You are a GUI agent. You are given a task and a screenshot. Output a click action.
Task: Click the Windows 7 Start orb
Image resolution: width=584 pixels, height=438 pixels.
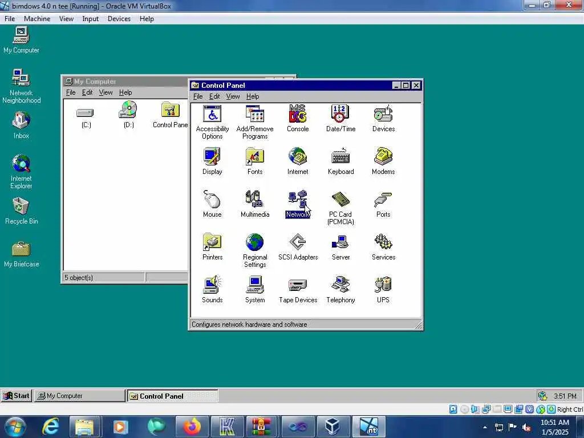15,427
